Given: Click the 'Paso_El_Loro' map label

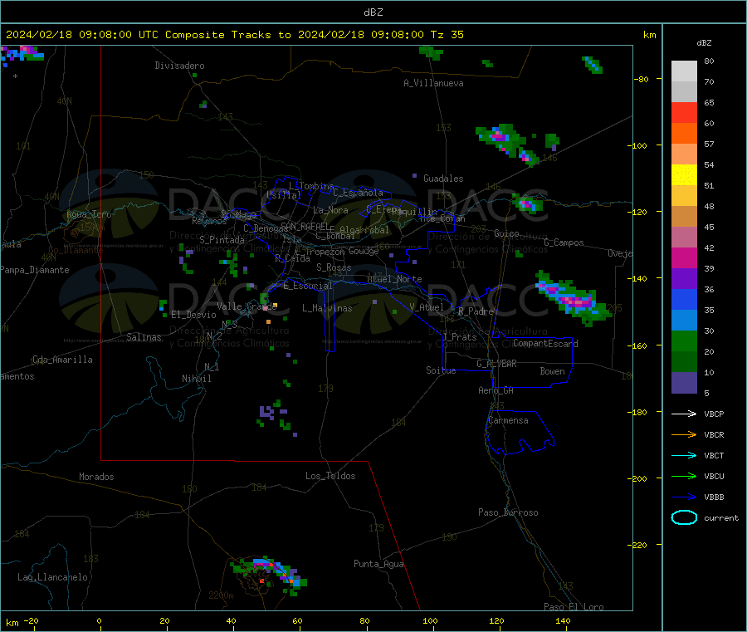Looking at the screenshot, I should (x=574, y=607).
